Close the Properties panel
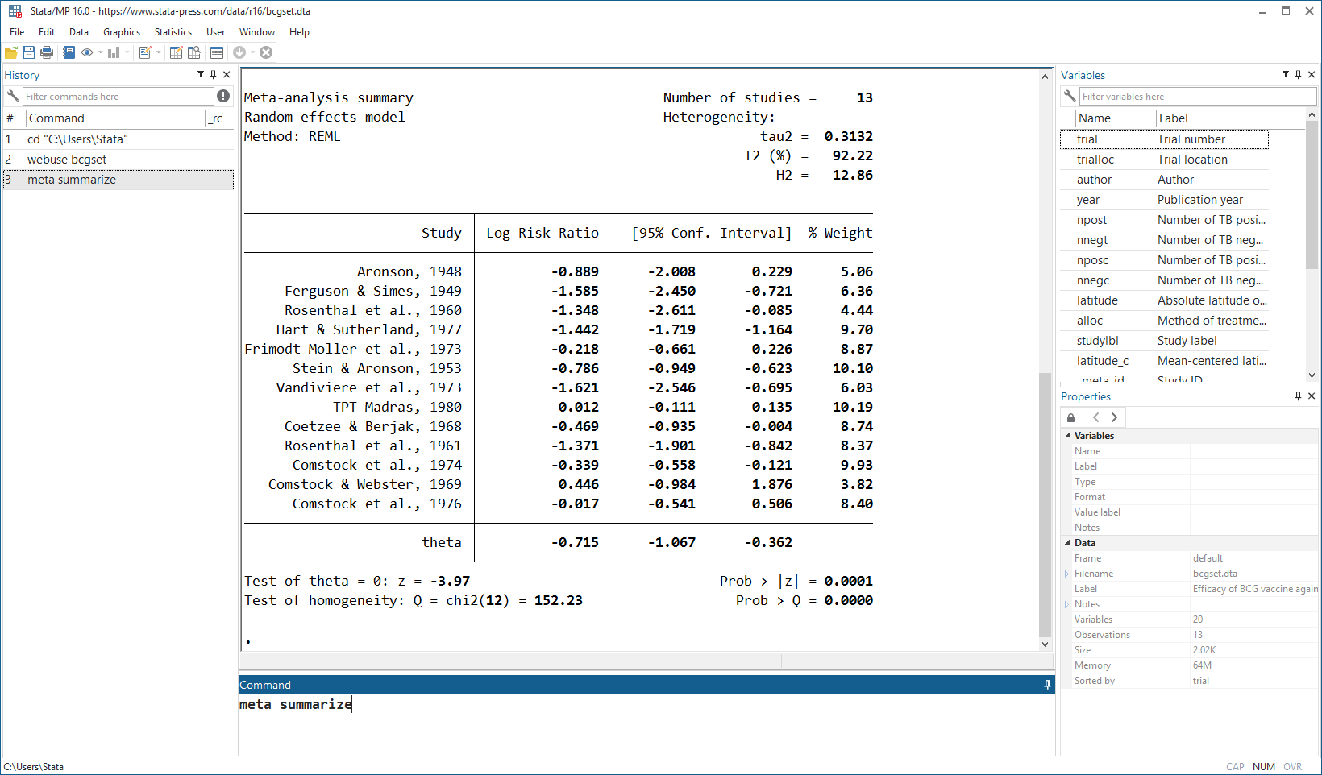This screenshot has height=775, width=1322. pos(1312,396)
